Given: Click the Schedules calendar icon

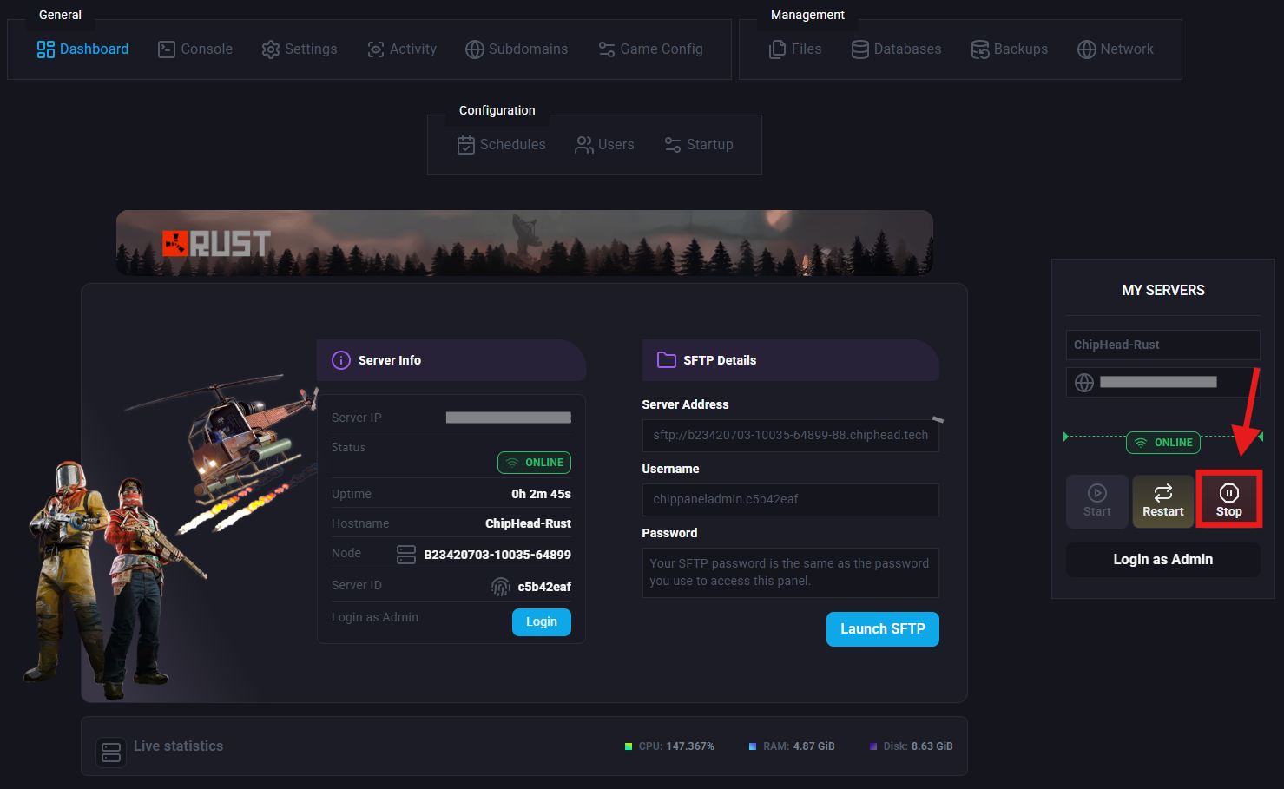Looking at the screenshot, I should click(x=466, y=145).
